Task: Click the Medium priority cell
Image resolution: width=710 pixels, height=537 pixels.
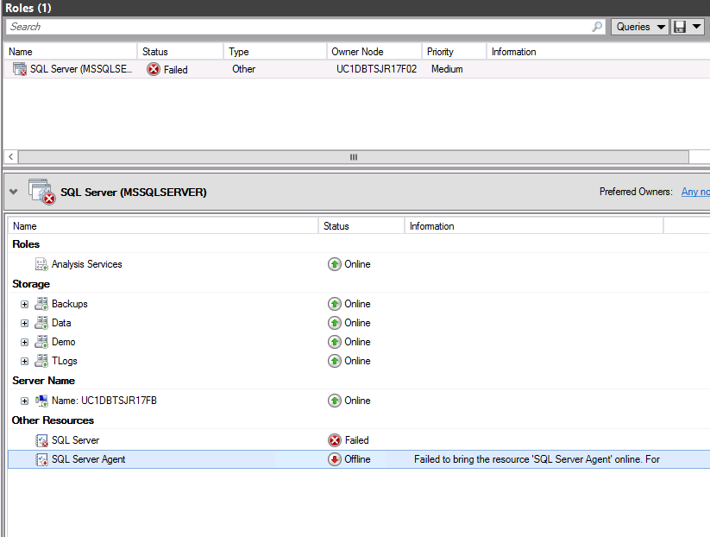Action: (447, 69)
